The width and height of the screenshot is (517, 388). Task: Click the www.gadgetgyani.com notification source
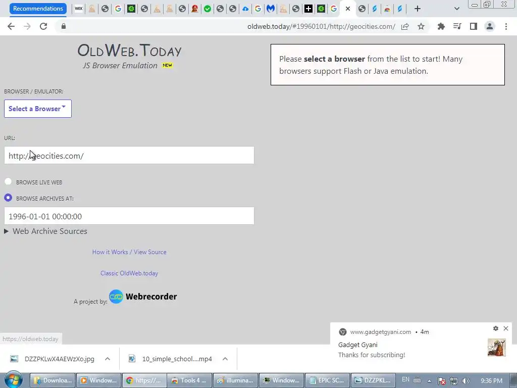pos(381,332)
